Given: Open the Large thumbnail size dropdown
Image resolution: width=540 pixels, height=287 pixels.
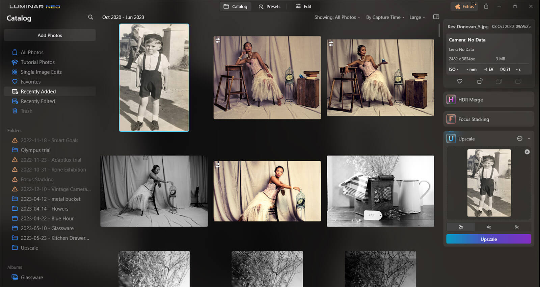Looking at the screenshot, I should (x=417, y=17).
